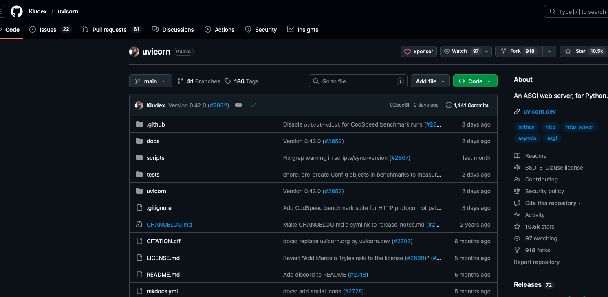The image size is (608, 297).
Task: Click the Sponsor heart button
Action: (x=419, y=51)
